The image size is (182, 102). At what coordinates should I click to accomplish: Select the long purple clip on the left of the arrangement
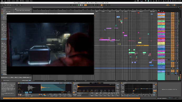104,40
